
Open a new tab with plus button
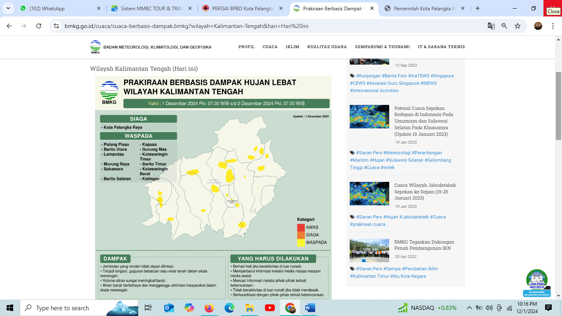tap(478, 8)
